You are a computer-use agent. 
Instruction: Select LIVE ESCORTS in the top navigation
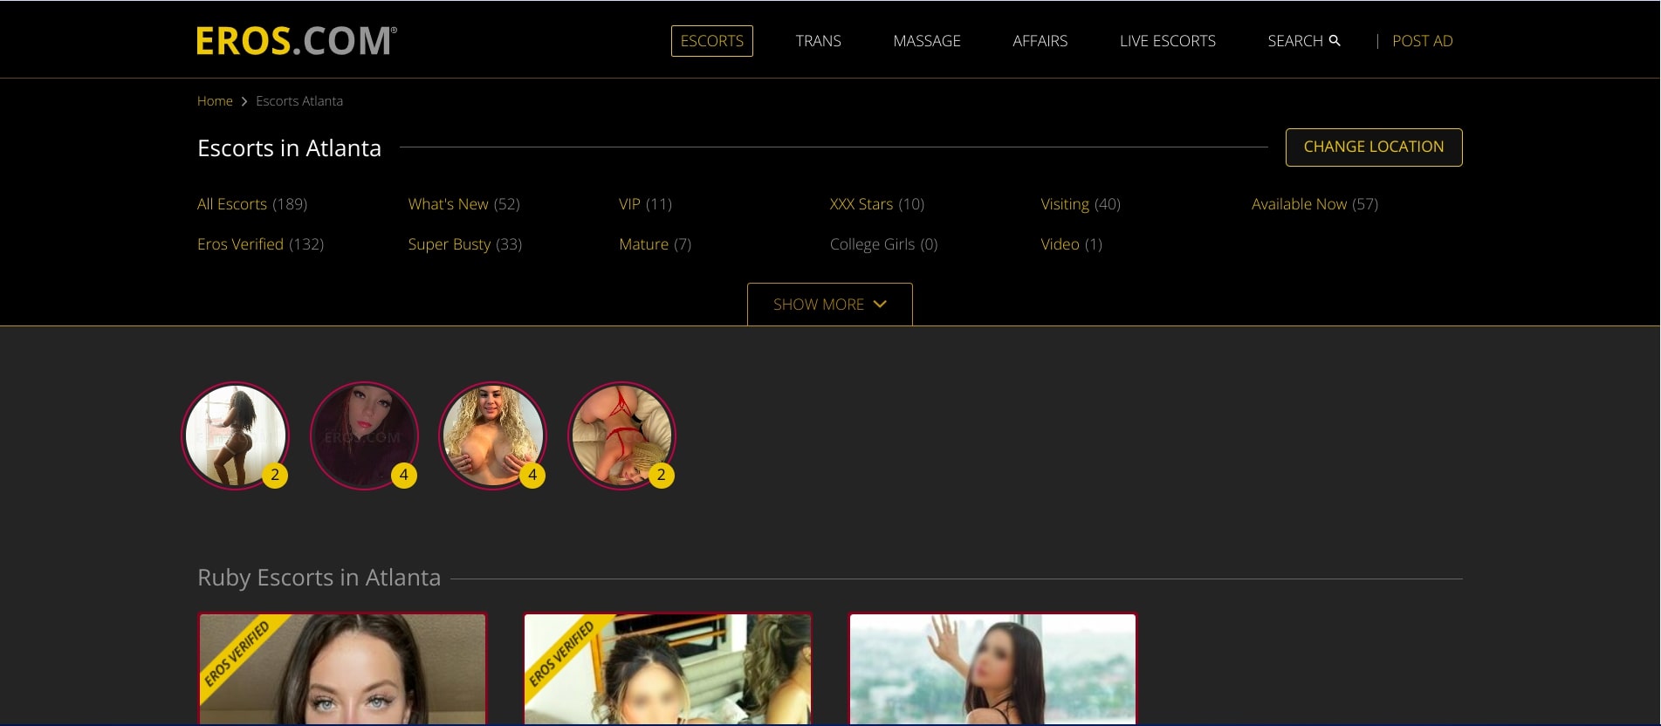click(1168, 41)
